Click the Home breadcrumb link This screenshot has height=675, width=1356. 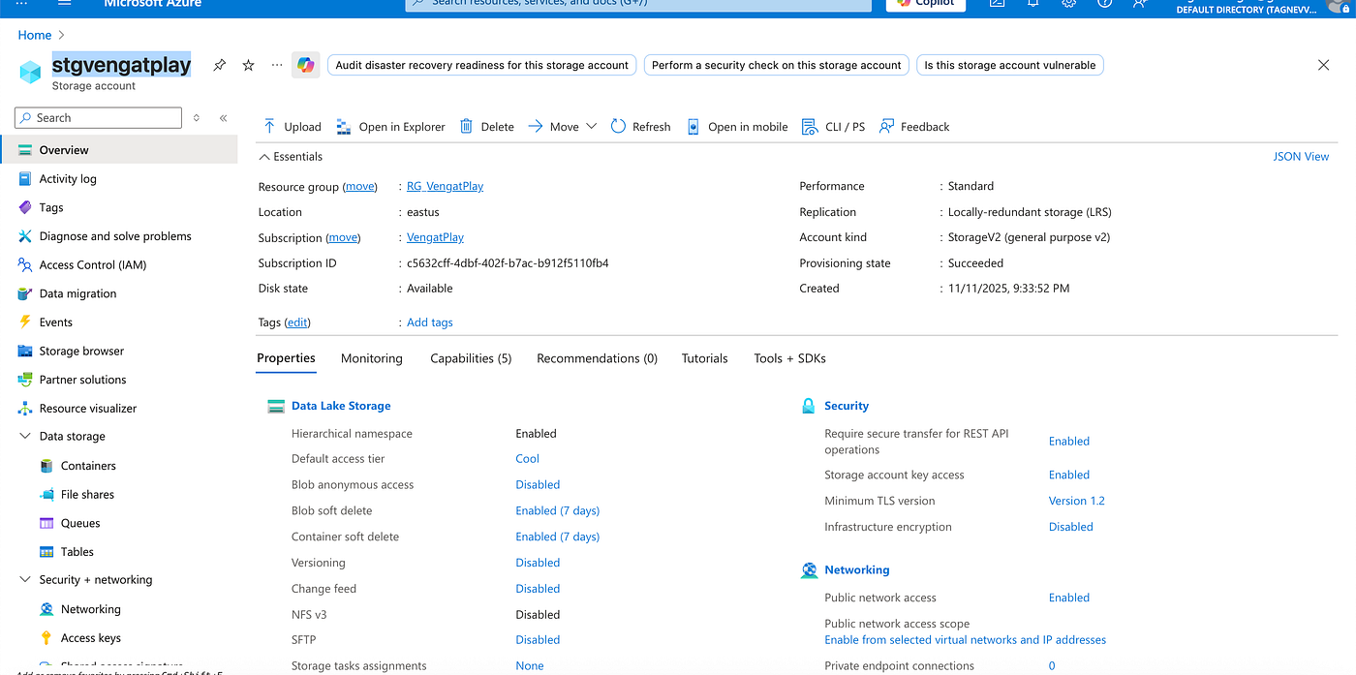coord(34,35)
